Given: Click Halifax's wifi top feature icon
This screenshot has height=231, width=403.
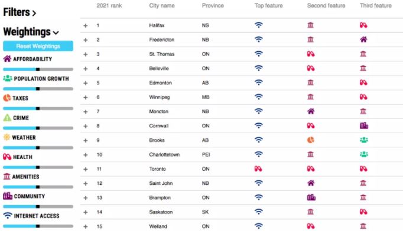Looking at the screenshot, I should coord(259,25).
